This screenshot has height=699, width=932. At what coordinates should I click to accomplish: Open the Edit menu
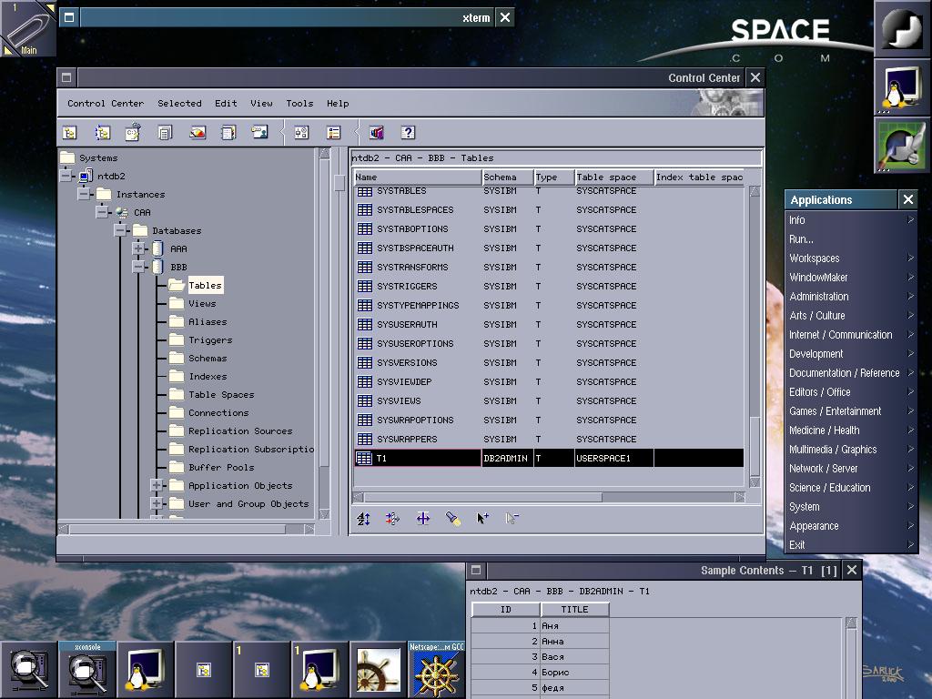tap(226, 104)
